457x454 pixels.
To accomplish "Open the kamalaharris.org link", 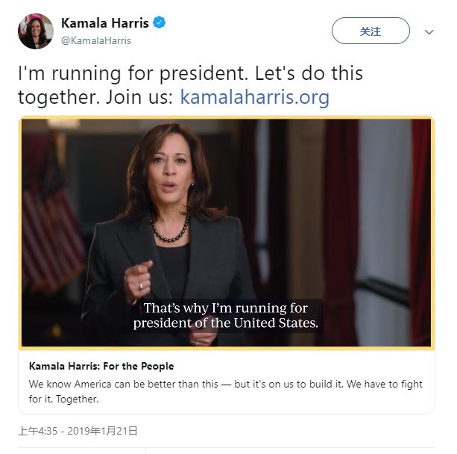I will coord(254,97).
